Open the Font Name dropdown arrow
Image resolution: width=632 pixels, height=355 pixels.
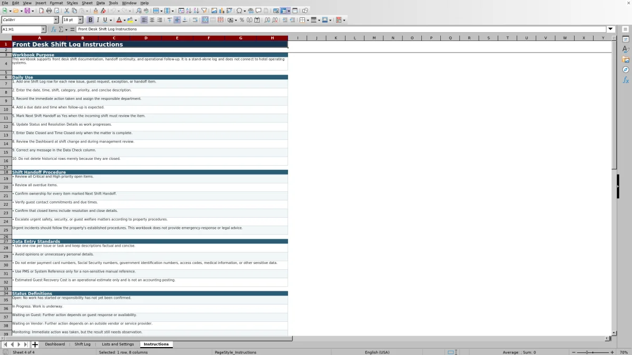(56, 20)
